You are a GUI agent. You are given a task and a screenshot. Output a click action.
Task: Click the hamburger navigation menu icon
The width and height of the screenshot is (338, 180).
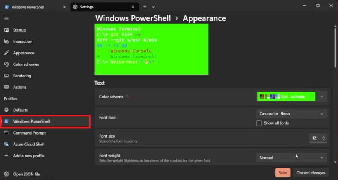coord(6,18)
